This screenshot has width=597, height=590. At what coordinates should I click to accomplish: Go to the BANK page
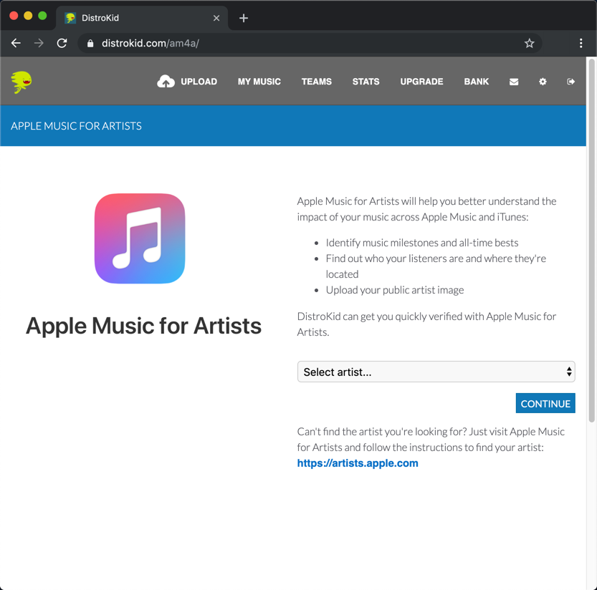[477, 82]
